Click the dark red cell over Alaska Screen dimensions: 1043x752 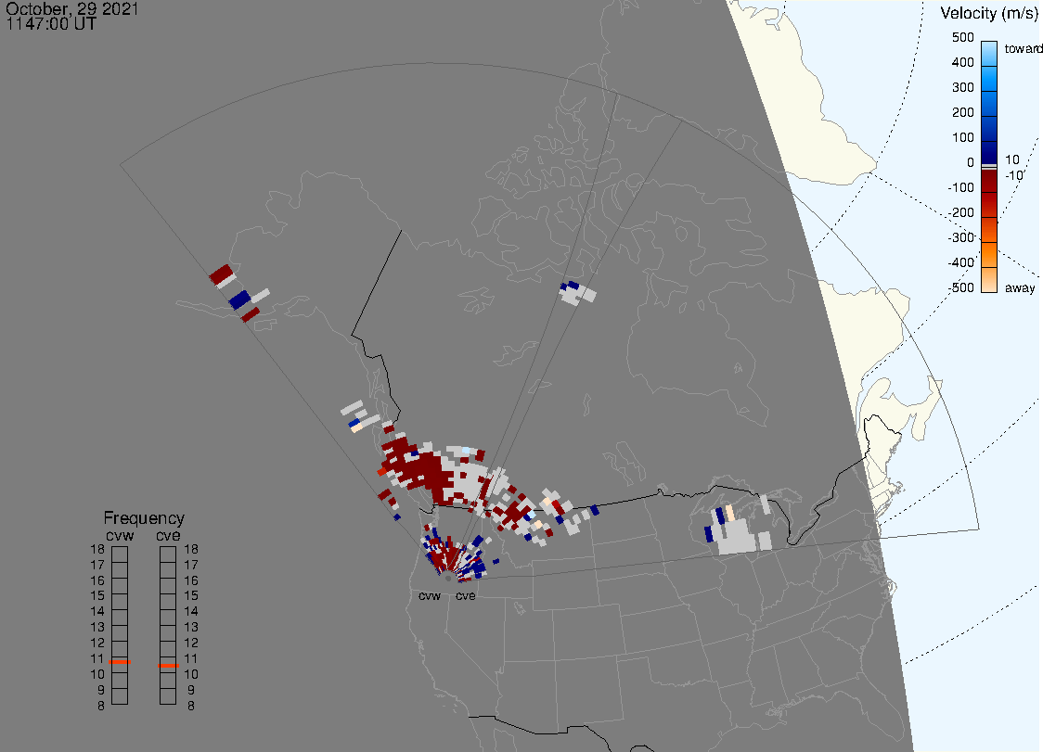point(222,274)
